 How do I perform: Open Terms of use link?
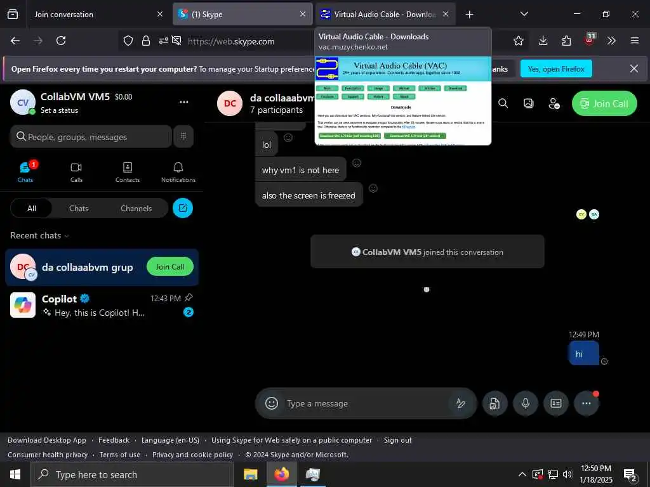click(x=120, y=455)
